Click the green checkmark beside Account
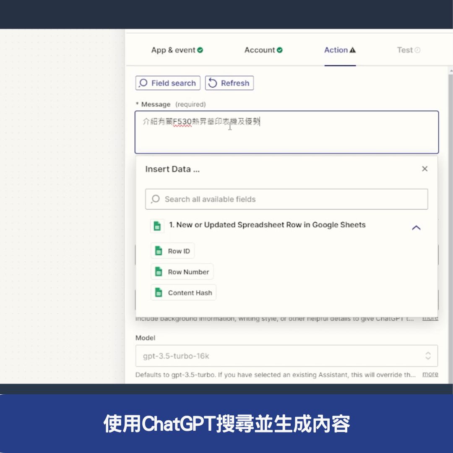 pyautogui.click(x=279, y=49)
